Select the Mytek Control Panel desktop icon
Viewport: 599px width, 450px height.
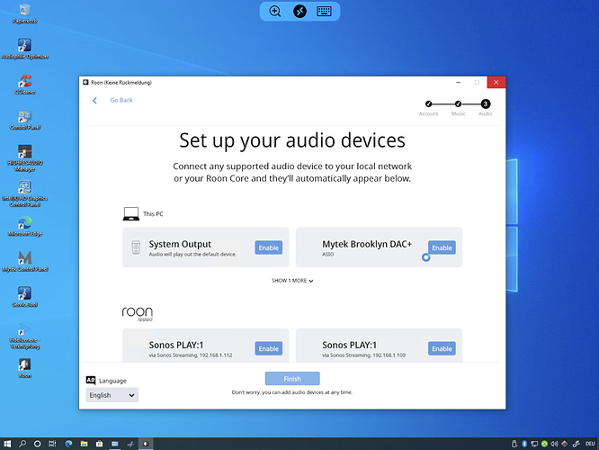point(24,262)
